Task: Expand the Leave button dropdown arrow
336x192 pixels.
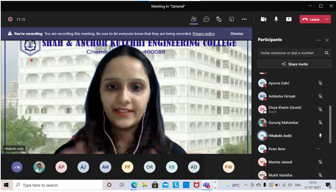Action: (327, 19)
